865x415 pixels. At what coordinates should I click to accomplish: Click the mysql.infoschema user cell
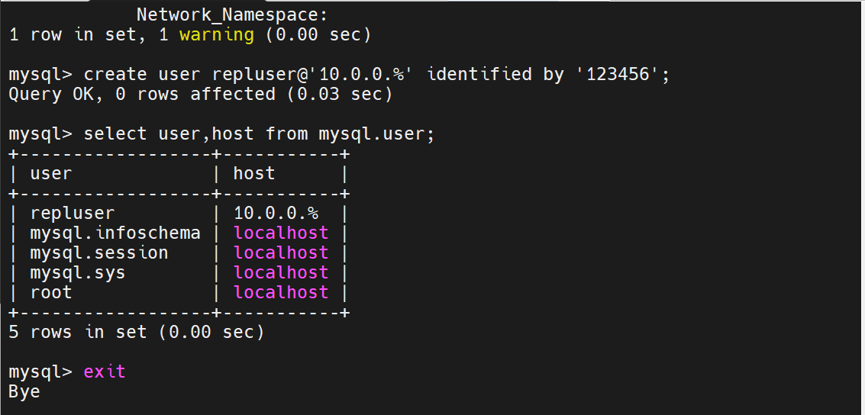click(115, 233)
